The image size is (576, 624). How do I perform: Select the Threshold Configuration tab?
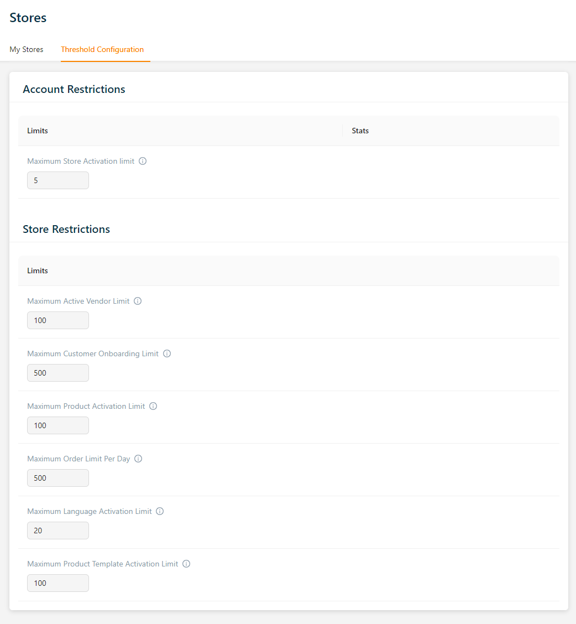tap(102, 50)
